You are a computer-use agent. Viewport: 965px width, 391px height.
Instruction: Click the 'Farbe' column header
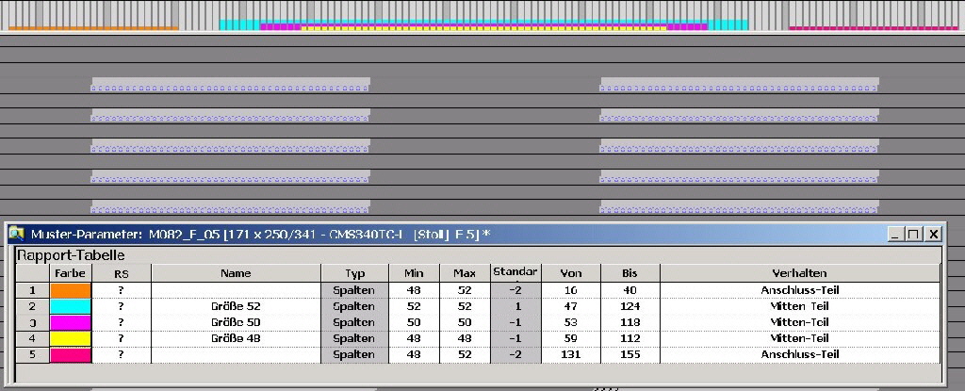pyautogui.click(x=71, y=273)
